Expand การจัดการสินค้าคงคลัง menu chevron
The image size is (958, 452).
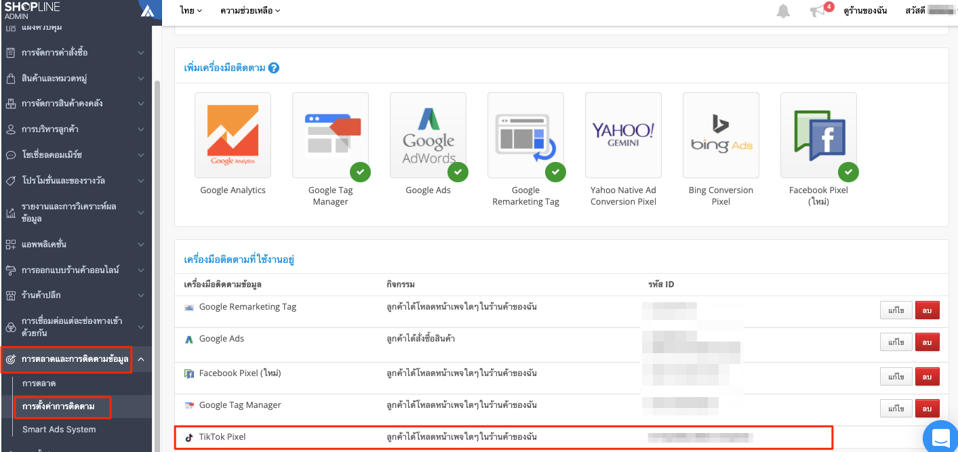click(141, 104)
